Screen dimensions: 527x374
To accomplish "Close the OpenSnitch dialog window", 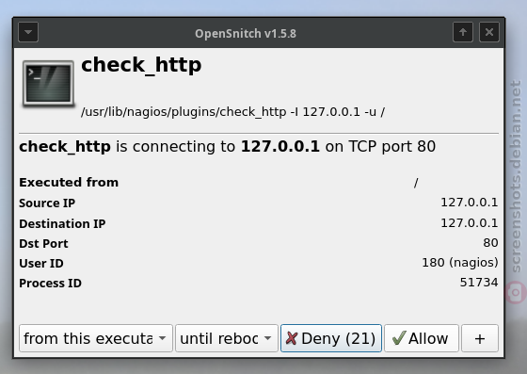I will [489, 32].
